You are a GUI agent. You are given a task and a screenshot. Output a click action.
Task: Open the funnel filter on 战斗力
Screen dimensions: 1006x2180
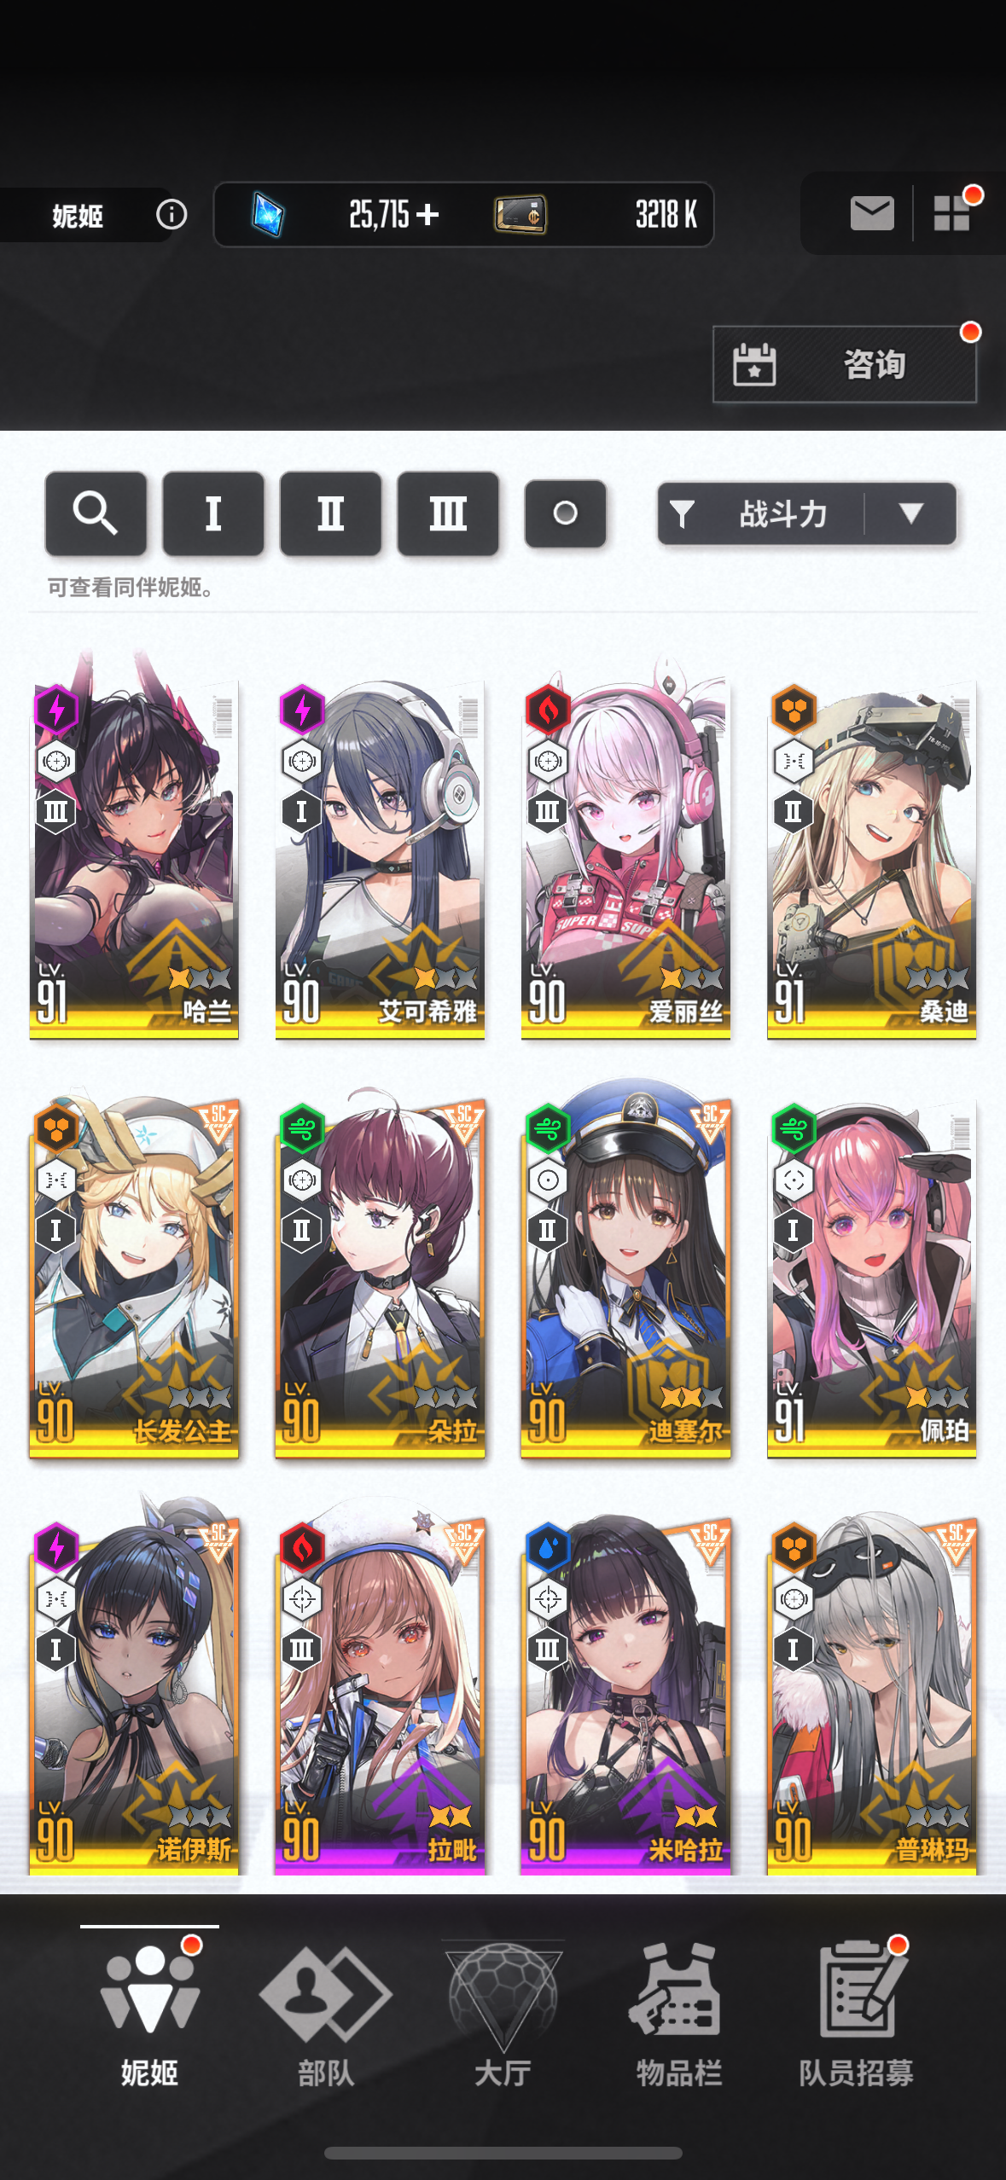click(x=682, y=513)
